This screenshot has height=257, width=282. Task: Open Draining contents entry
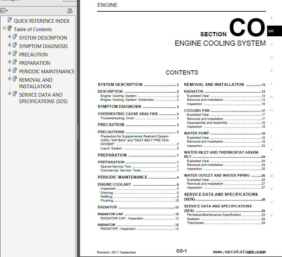[140, 193]
